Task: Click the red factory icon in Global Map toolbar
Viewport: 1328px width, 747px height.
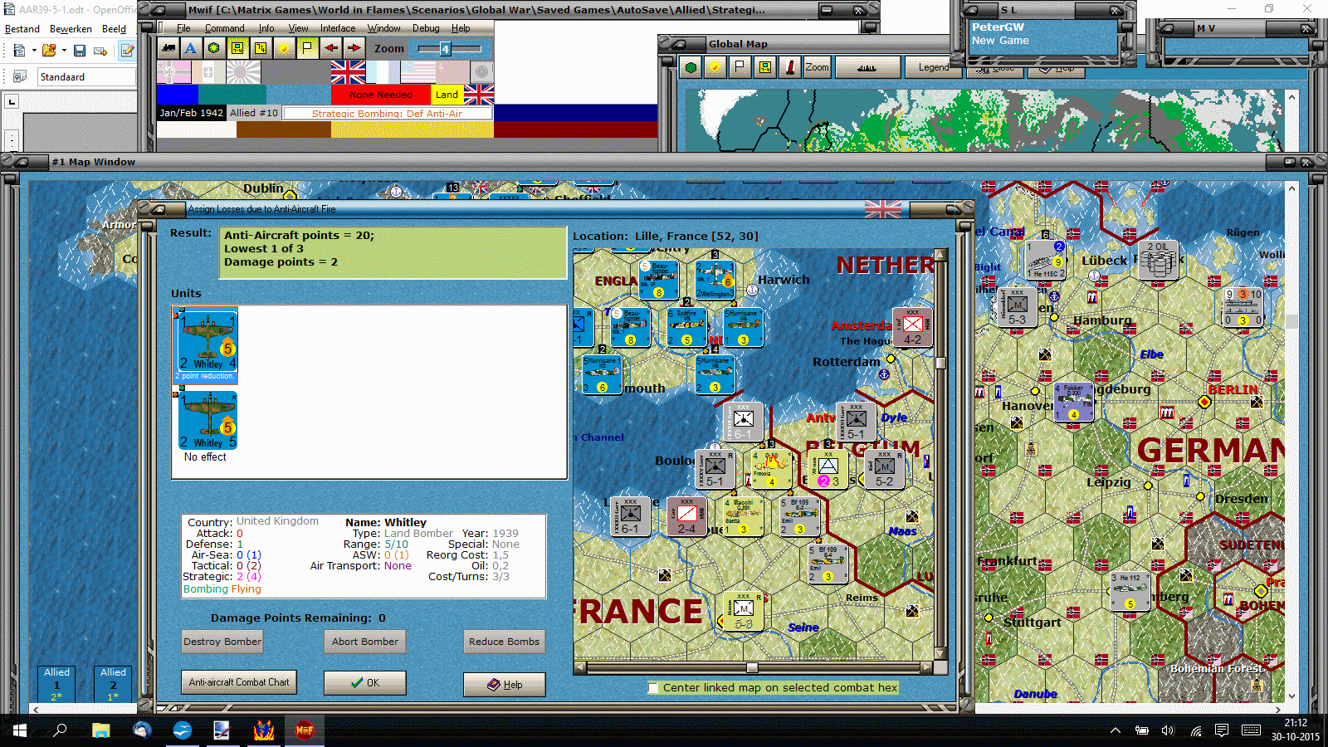Action: (x=790, y=68)
